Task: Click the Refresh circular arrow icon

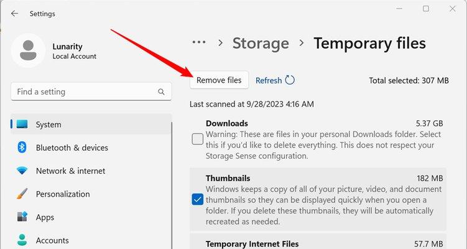Action: coord(290,80)
